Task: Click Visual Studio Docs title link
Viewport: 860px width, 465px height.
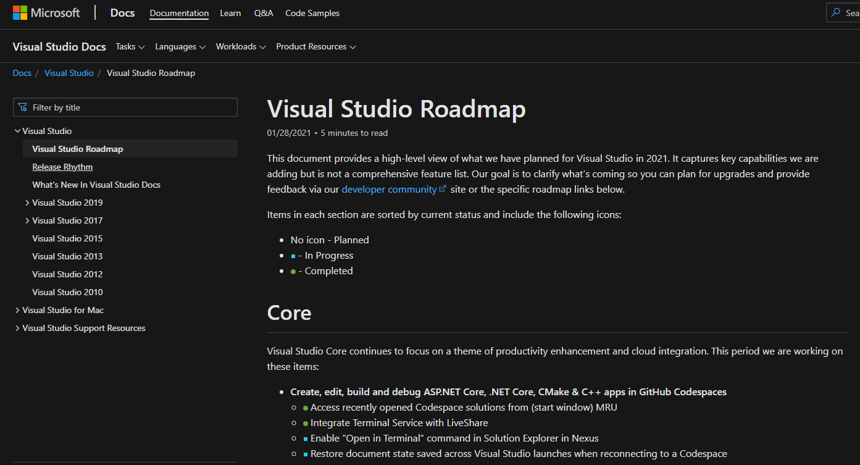Action: point(59,46)
